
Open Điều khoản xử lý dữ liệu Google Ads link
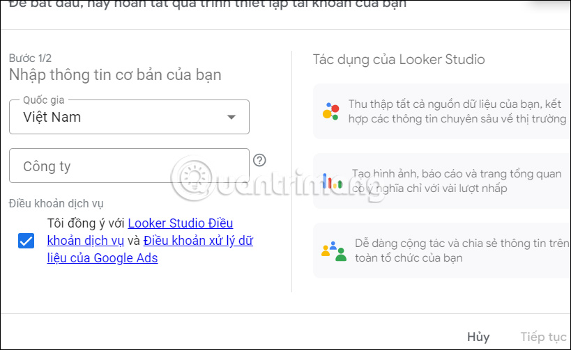(x=199, y=241)
